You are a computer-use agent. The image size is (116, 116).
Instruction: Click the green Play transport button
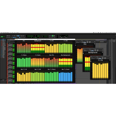coord(53,36)
